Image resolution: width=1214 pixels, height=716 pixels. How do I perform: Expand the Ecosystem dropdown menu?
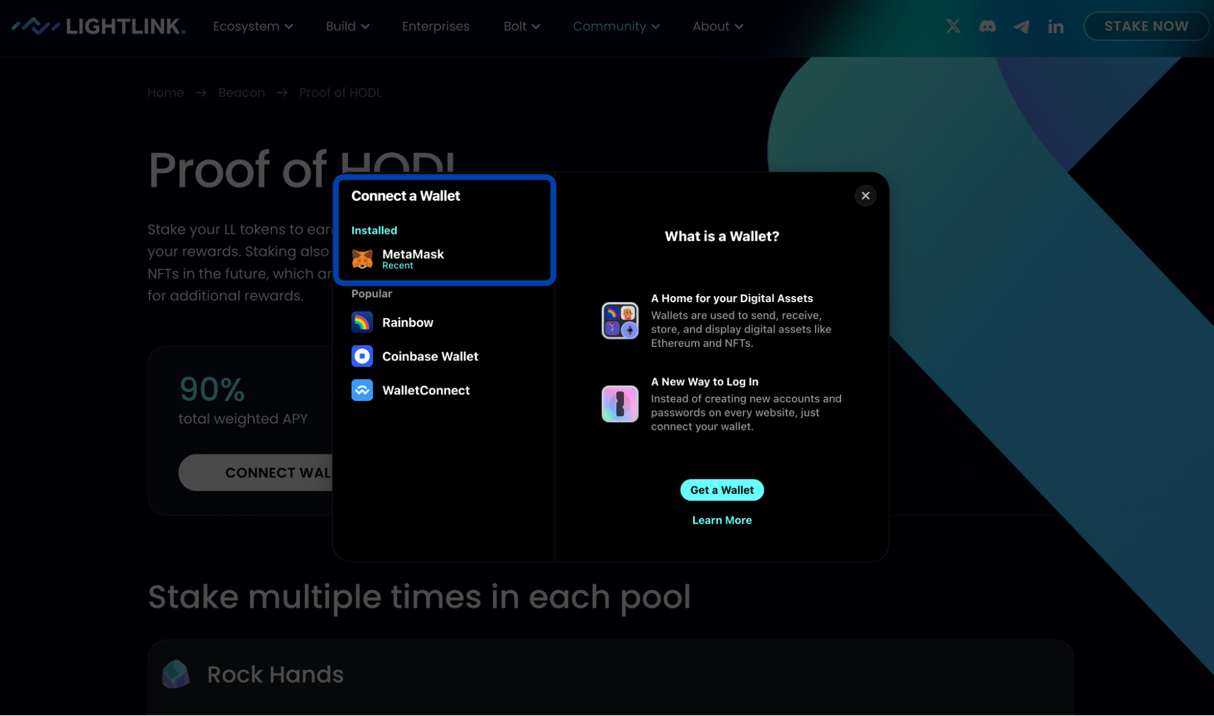(x=253, y=26)
